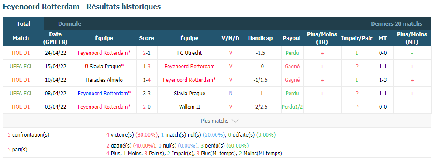Open the Derniers 20 matchs selector
Screen dimensions: 435x161
(397, 24)
